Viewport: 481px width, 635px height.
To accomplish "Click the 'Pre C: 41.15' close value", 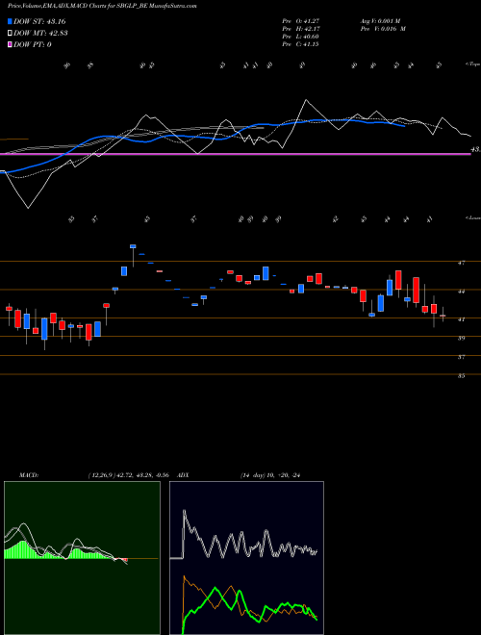I will click(301, 44).
